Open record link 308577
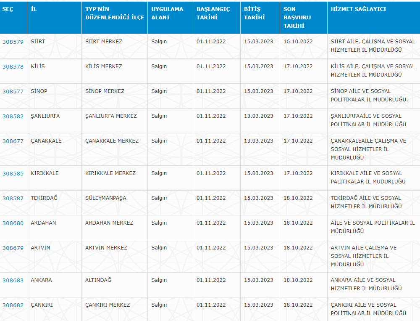Image resolution: width=420 pixels, height=321 pixels. tap(13, 92)
